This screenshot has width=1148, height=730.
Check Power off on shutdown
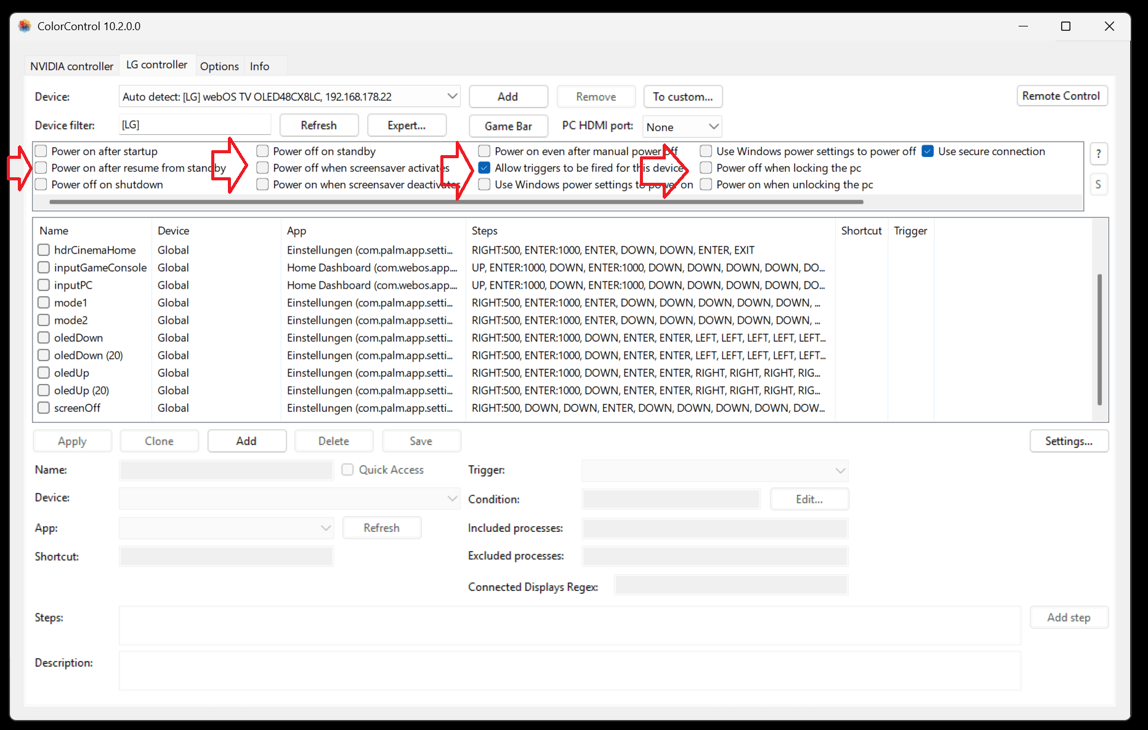point(41,184)
